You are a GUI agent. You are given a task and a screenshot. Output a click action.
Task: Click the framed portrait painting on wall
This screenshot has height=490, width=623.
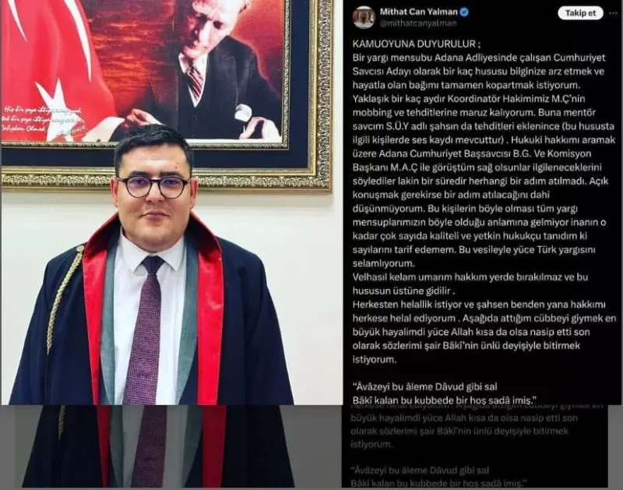167,93
